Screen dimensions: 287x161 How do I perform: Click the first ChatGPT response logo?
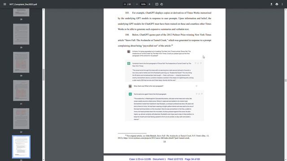(129, 64)
